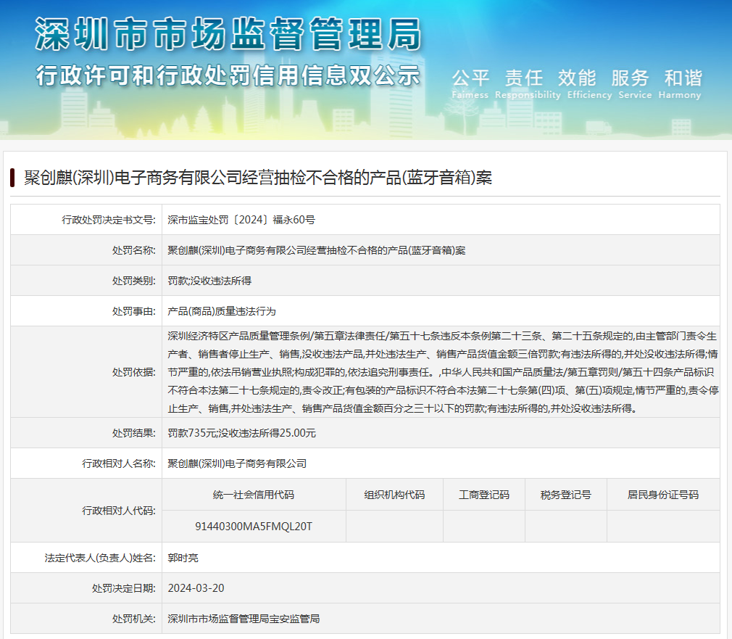Click the large page heading about 蓝牙音箱 case

[258, 178]
